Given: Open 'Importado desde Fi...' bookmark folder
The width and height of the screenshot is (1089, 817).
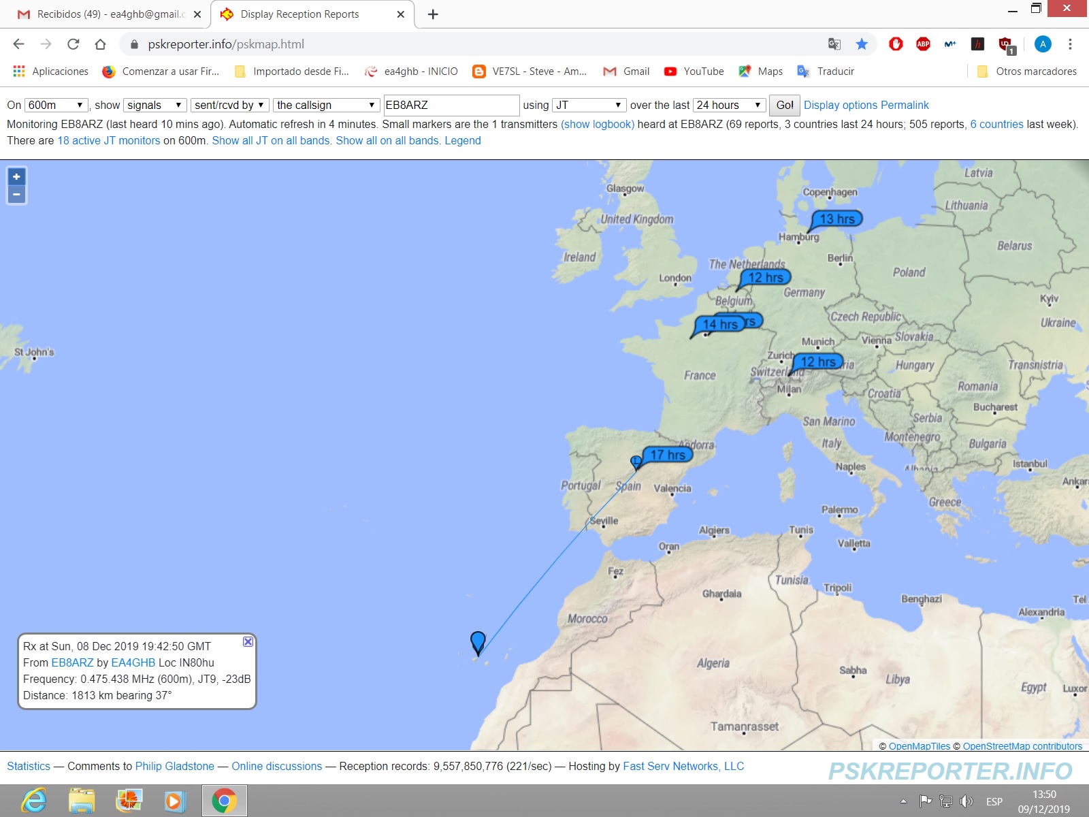Looking at the screenshot, I should [x=291, y=71].
